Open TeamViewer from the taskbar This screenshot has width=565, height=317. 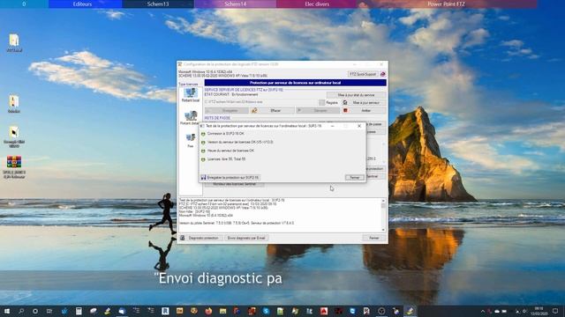point(352,311)
